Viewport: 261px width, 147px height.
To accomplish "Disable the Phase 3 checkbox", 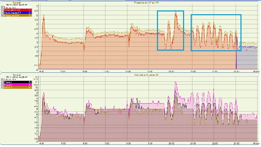I will [2, 87].
